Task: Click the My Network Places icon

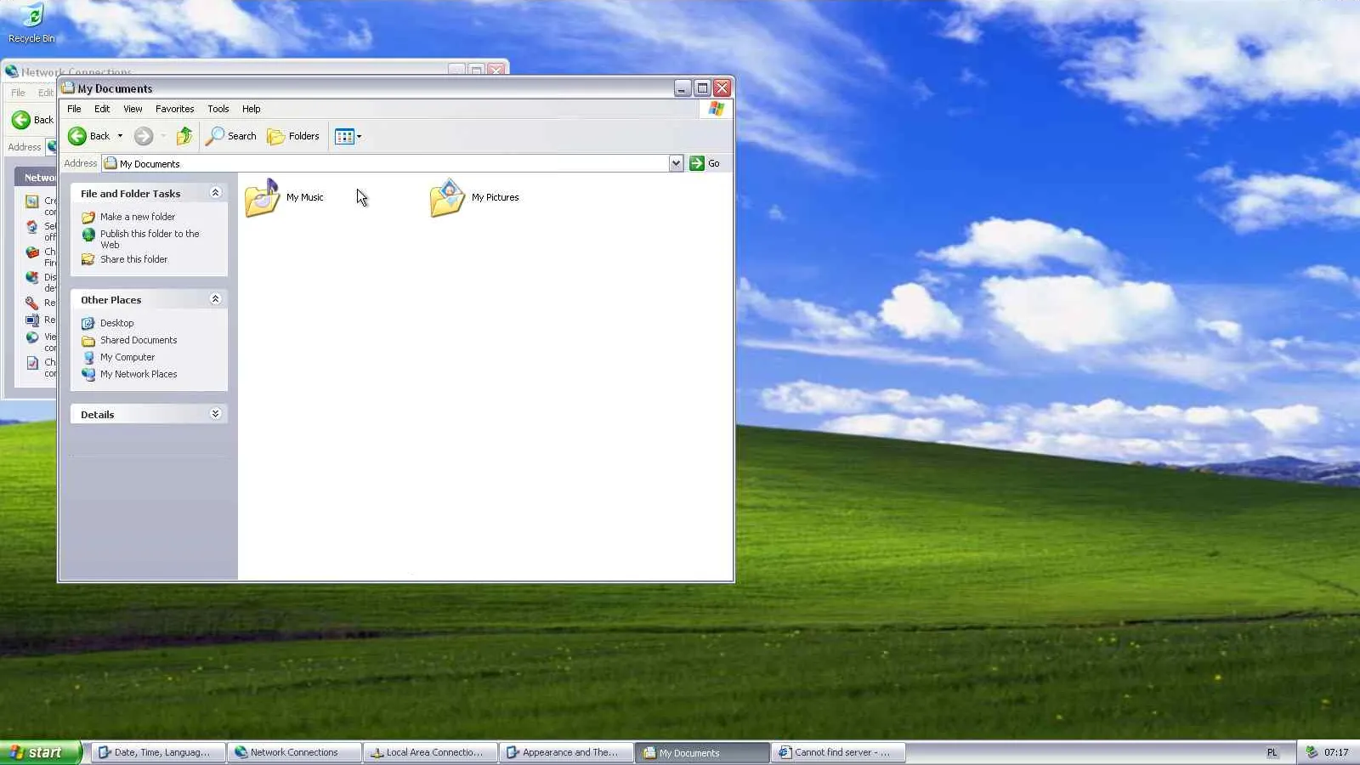Action: (88, 374)
